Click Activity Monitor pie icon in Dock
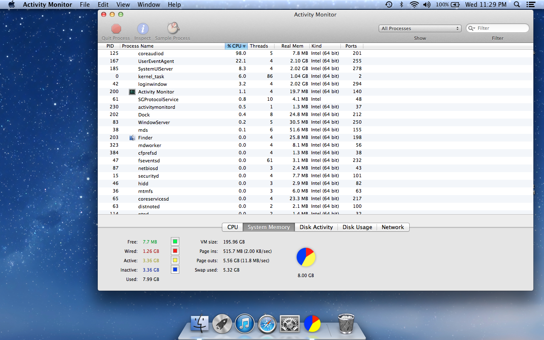544x340 pixels. point(312,324)
